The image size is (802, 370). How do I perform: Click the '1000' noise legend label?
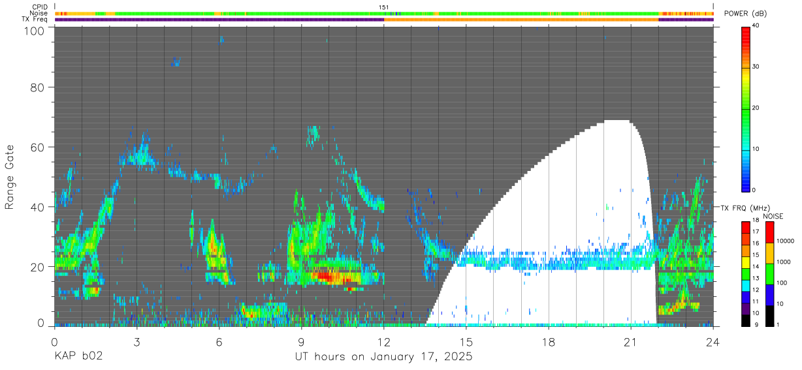click(x=783, y=262)
